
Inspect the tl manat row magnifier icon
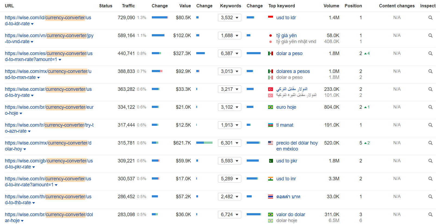[x=430, y=125]
